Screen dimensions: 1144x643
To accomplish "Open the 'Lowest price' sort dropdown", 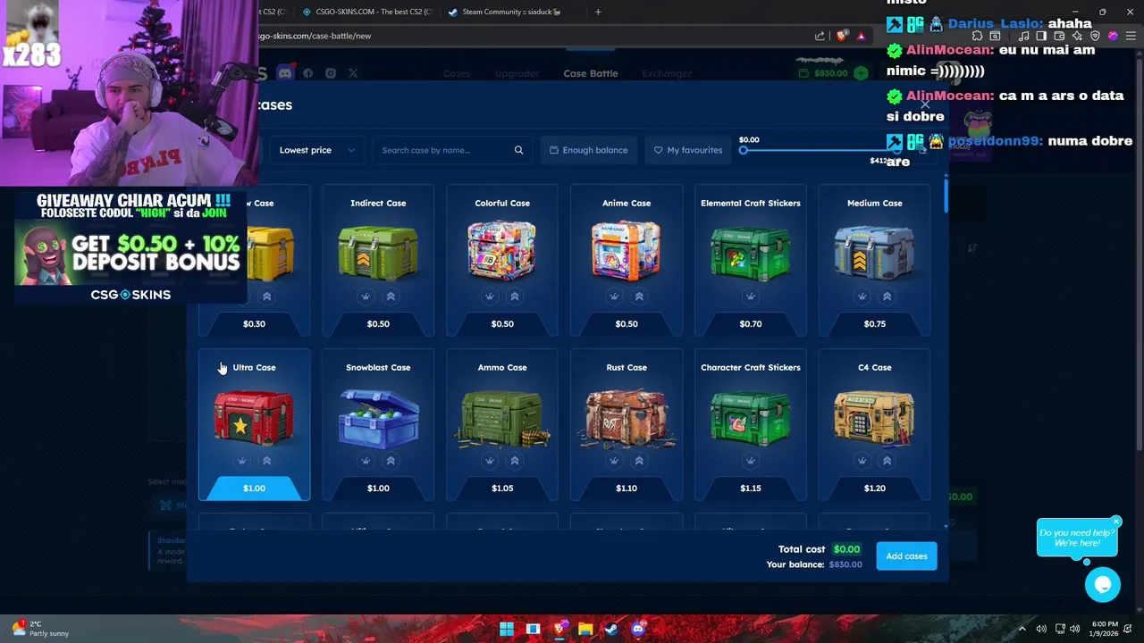I will pos(316,150).
